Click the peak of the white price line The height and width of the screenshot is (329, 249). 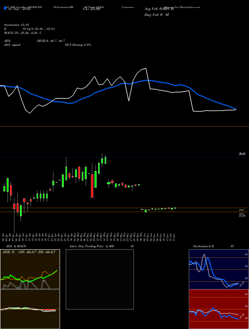146,68
